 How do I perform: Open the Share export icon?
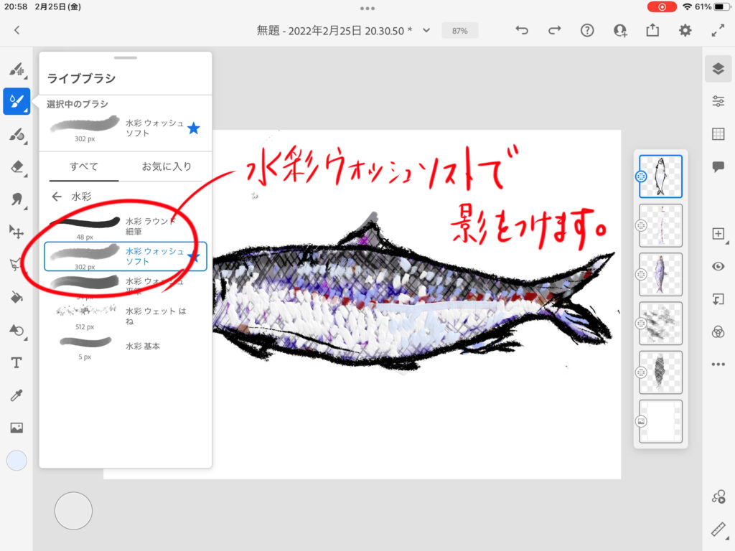pyautogui.click(x=652, y=30)
